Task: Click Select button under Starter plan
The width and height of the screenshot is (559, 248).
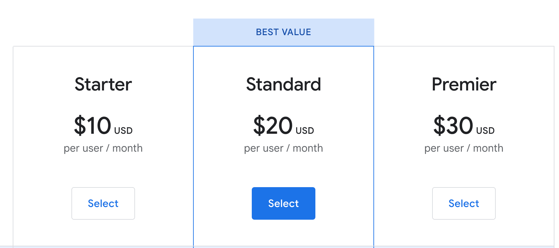Action: click(x=103, y=203)
